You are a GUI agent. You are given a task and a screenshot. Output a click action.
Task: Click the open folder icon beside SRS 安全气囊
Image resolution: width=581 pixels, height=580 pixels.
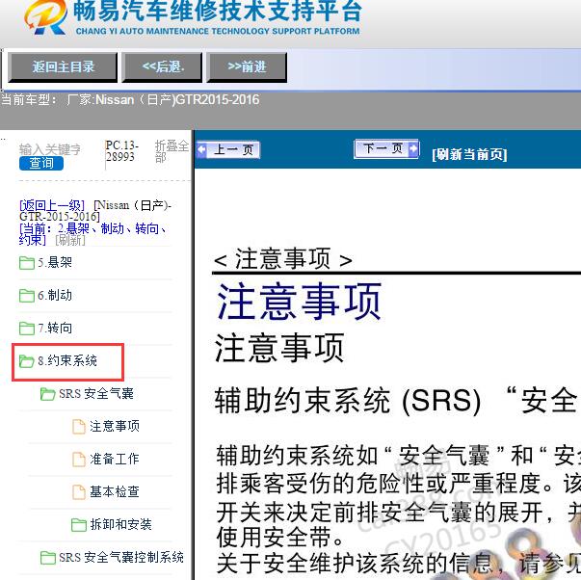[48, 394]
